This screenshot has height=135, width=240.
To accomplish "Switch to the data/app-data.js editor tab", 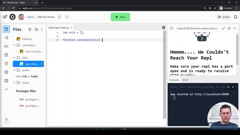I will pyautogui.click(x=58, y=27).
